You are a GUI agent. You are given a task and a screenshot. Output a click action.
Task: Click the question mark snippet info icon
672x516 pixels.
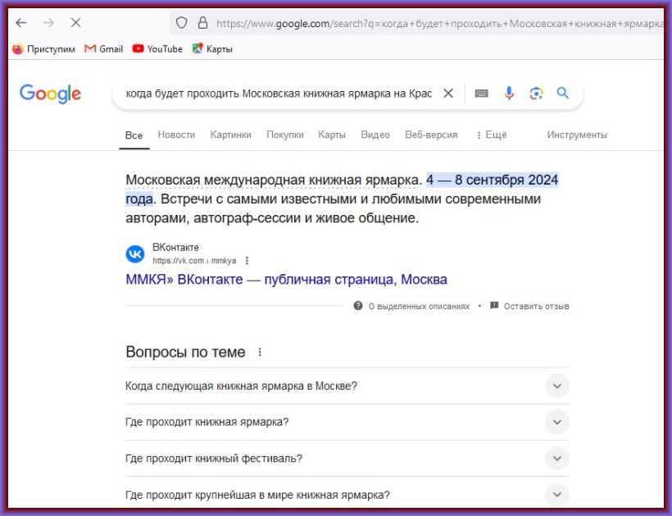click(358, 306)
